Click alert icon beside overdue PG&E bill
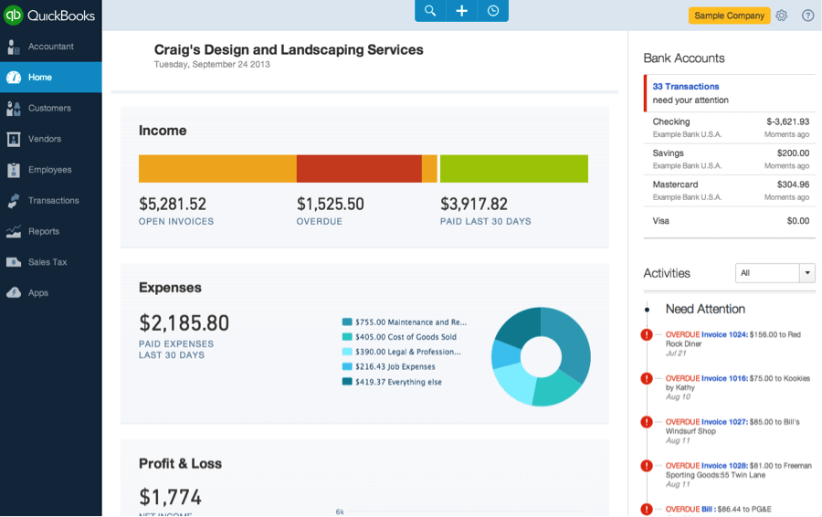 point(647,509)
